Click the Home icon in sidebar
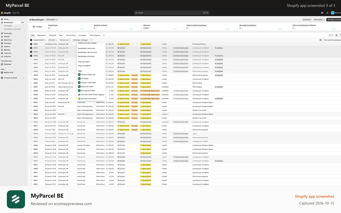Image resolution: width=341 pixels, height=213 pixels. point(2,19)
